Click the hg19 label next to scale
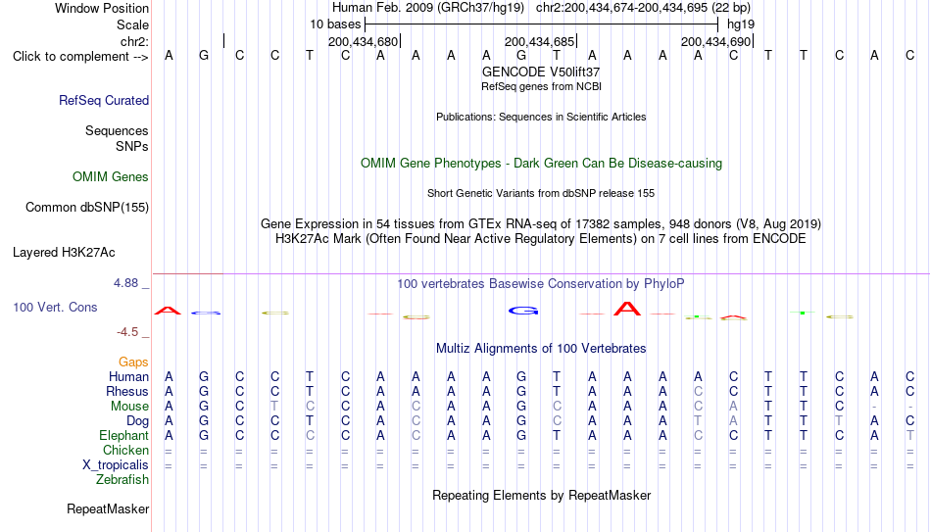The height and width of the screenshot is (532, 931). pos(741,24)
